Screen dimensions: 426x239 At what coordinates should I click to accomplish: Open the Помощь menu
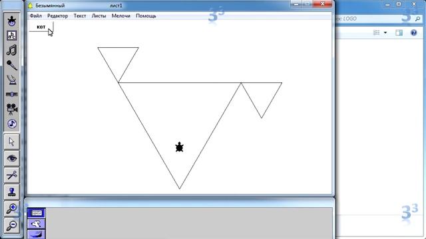click(146, 16)
